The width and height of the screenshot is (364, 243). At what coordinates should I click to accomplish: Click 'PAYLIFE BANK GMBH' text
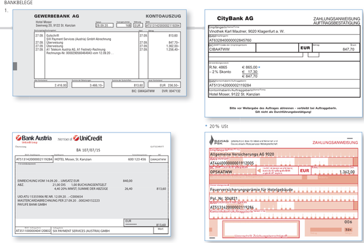coord(32,204)
